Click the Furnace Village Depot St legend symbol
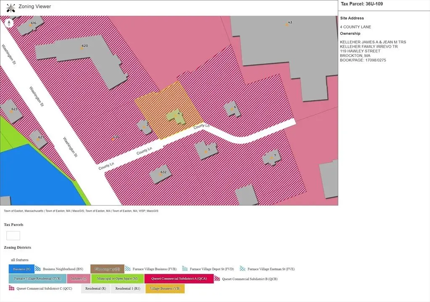Screen dimensions: 430x302 pos(185,269)
